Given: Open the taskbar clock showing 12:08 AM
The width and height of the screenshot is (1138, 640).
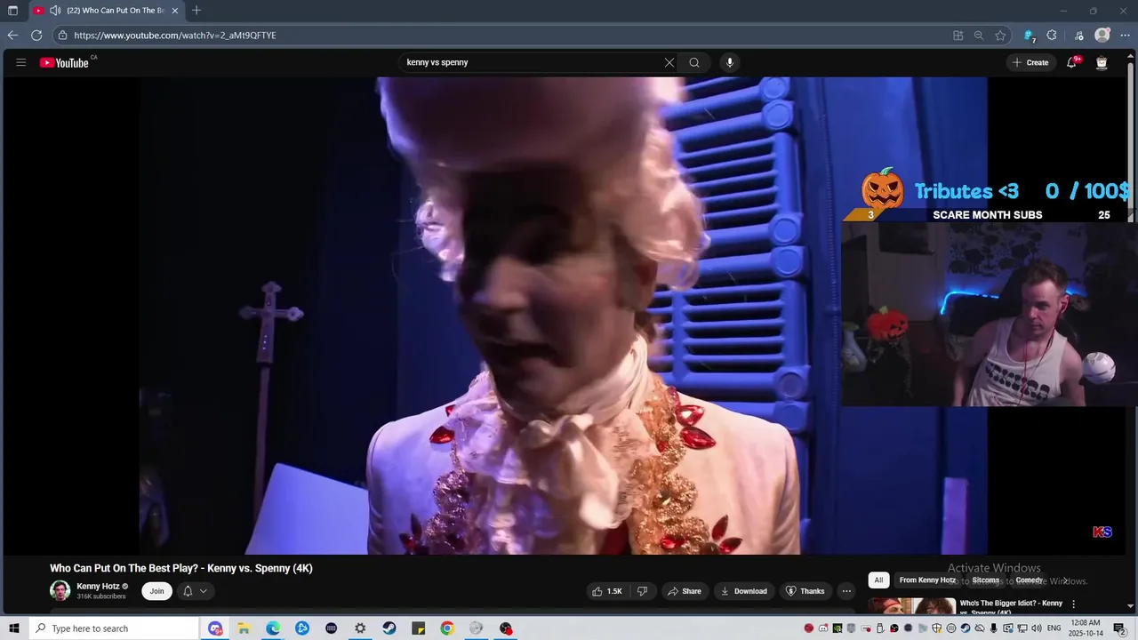Looking at the screenshot, I should pos(1086,628).
